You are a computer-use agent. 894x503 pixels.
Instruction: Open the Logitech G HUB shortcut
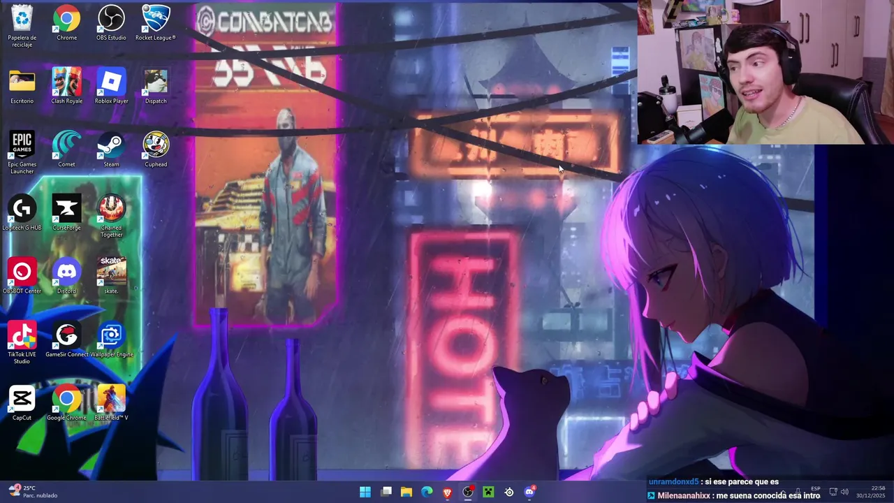tap(22, 213)
